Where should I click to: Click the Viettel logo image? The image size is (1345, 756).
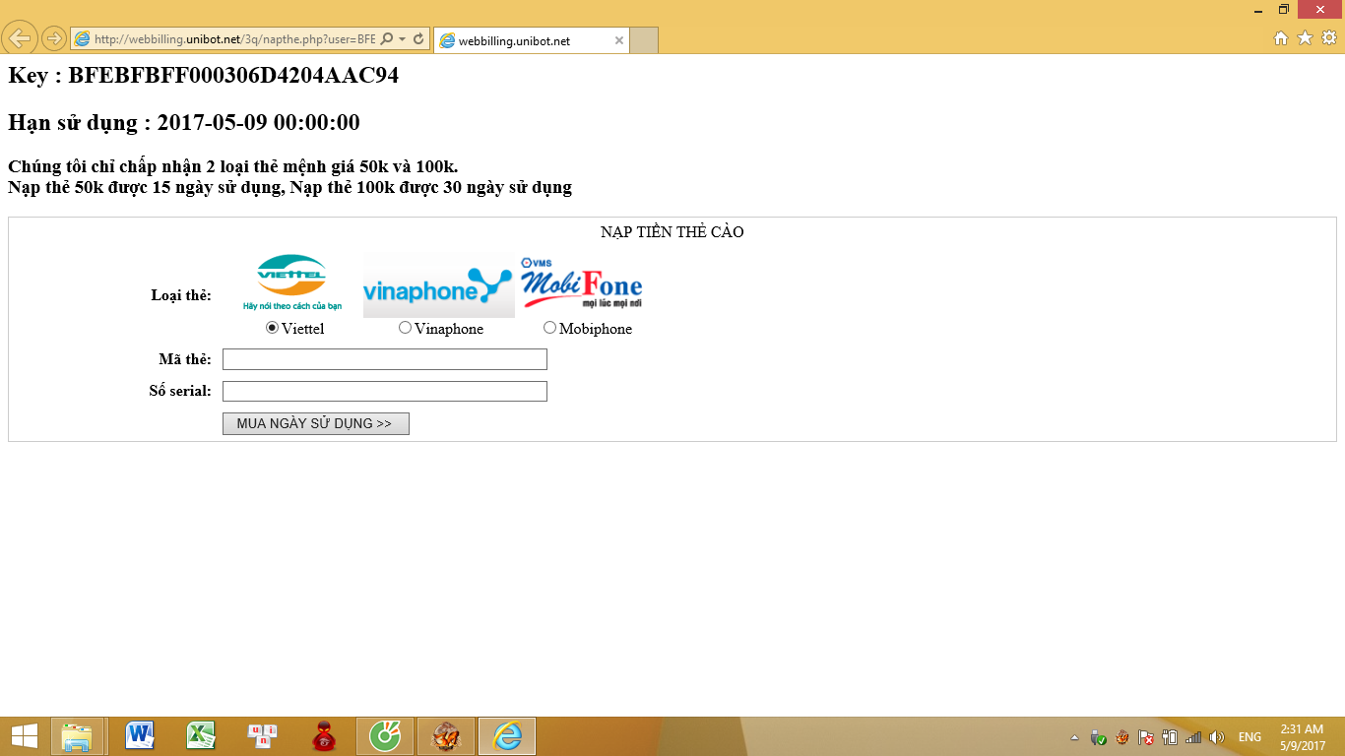coord(292,283)
